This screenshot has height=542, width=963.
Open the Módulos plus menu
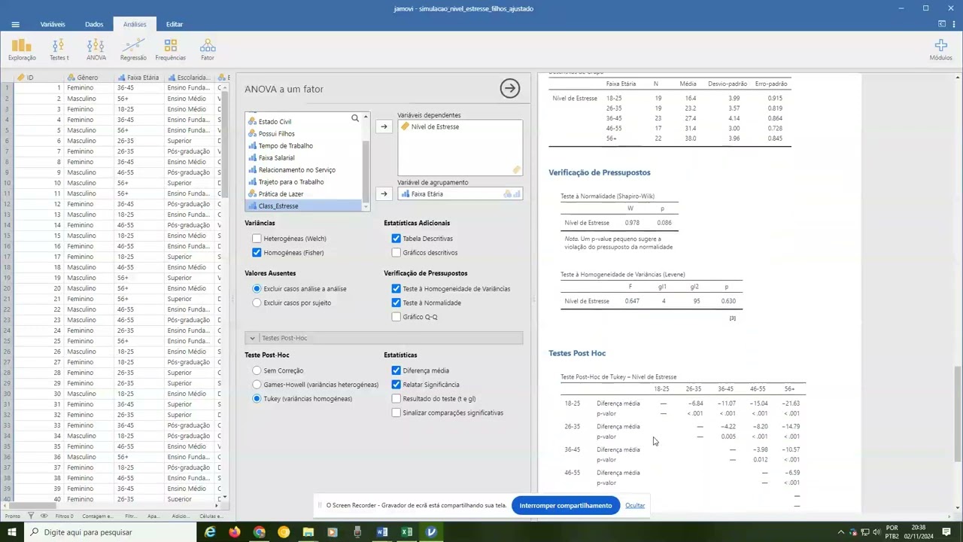[x=940, y=50]
